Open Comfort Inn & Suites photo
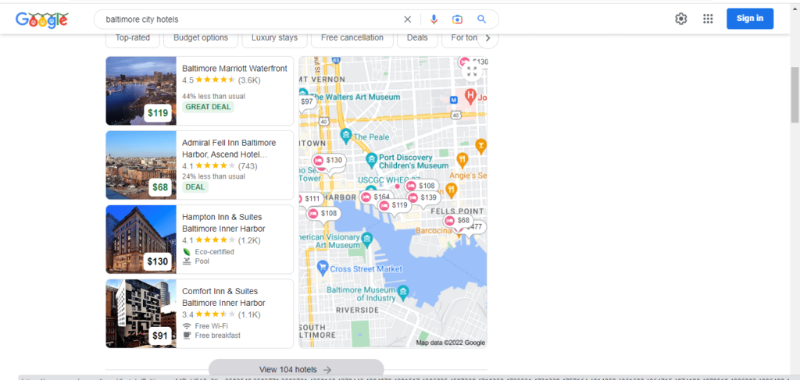 [x=141, y=314]
